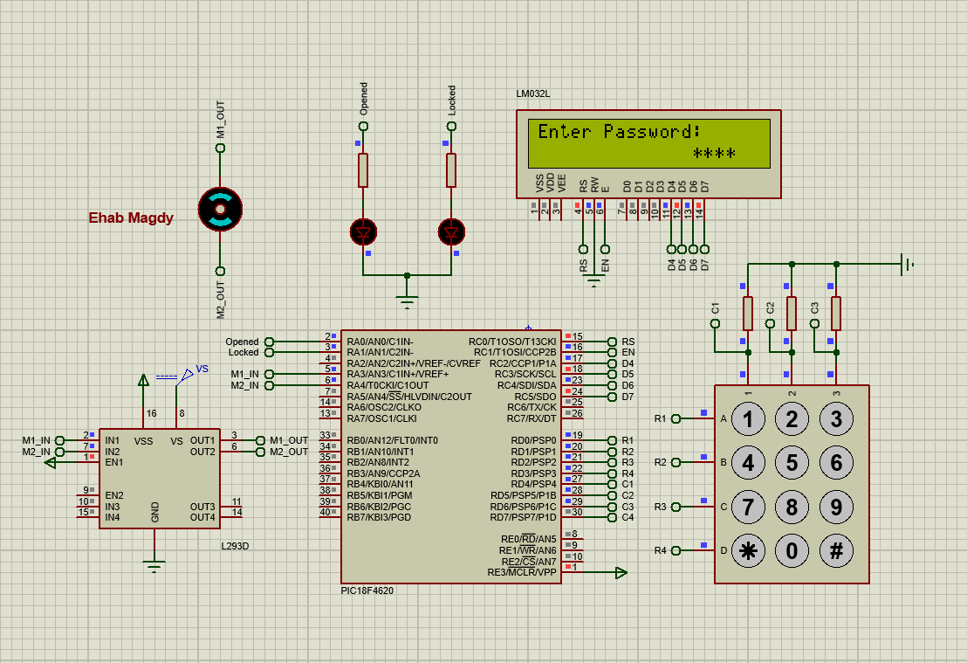This screenshot has width=967, height=663.
Task: Click the DC motor symbol
Action: pyautogui.click(x=221, y=208)
